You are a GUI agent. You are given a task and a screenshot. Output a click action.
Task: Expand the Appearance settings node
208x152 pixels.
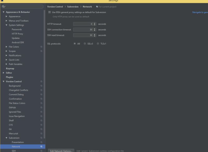6,16
